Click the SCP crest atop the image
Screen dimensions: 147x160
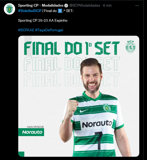130,47
